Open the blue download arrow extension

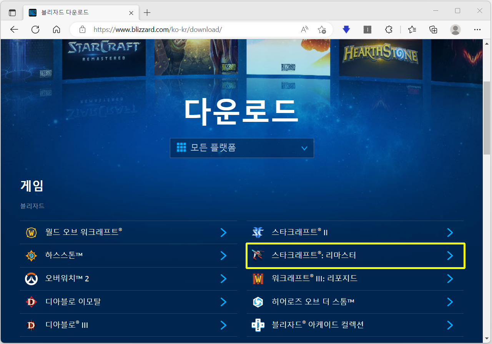[346, 30]
